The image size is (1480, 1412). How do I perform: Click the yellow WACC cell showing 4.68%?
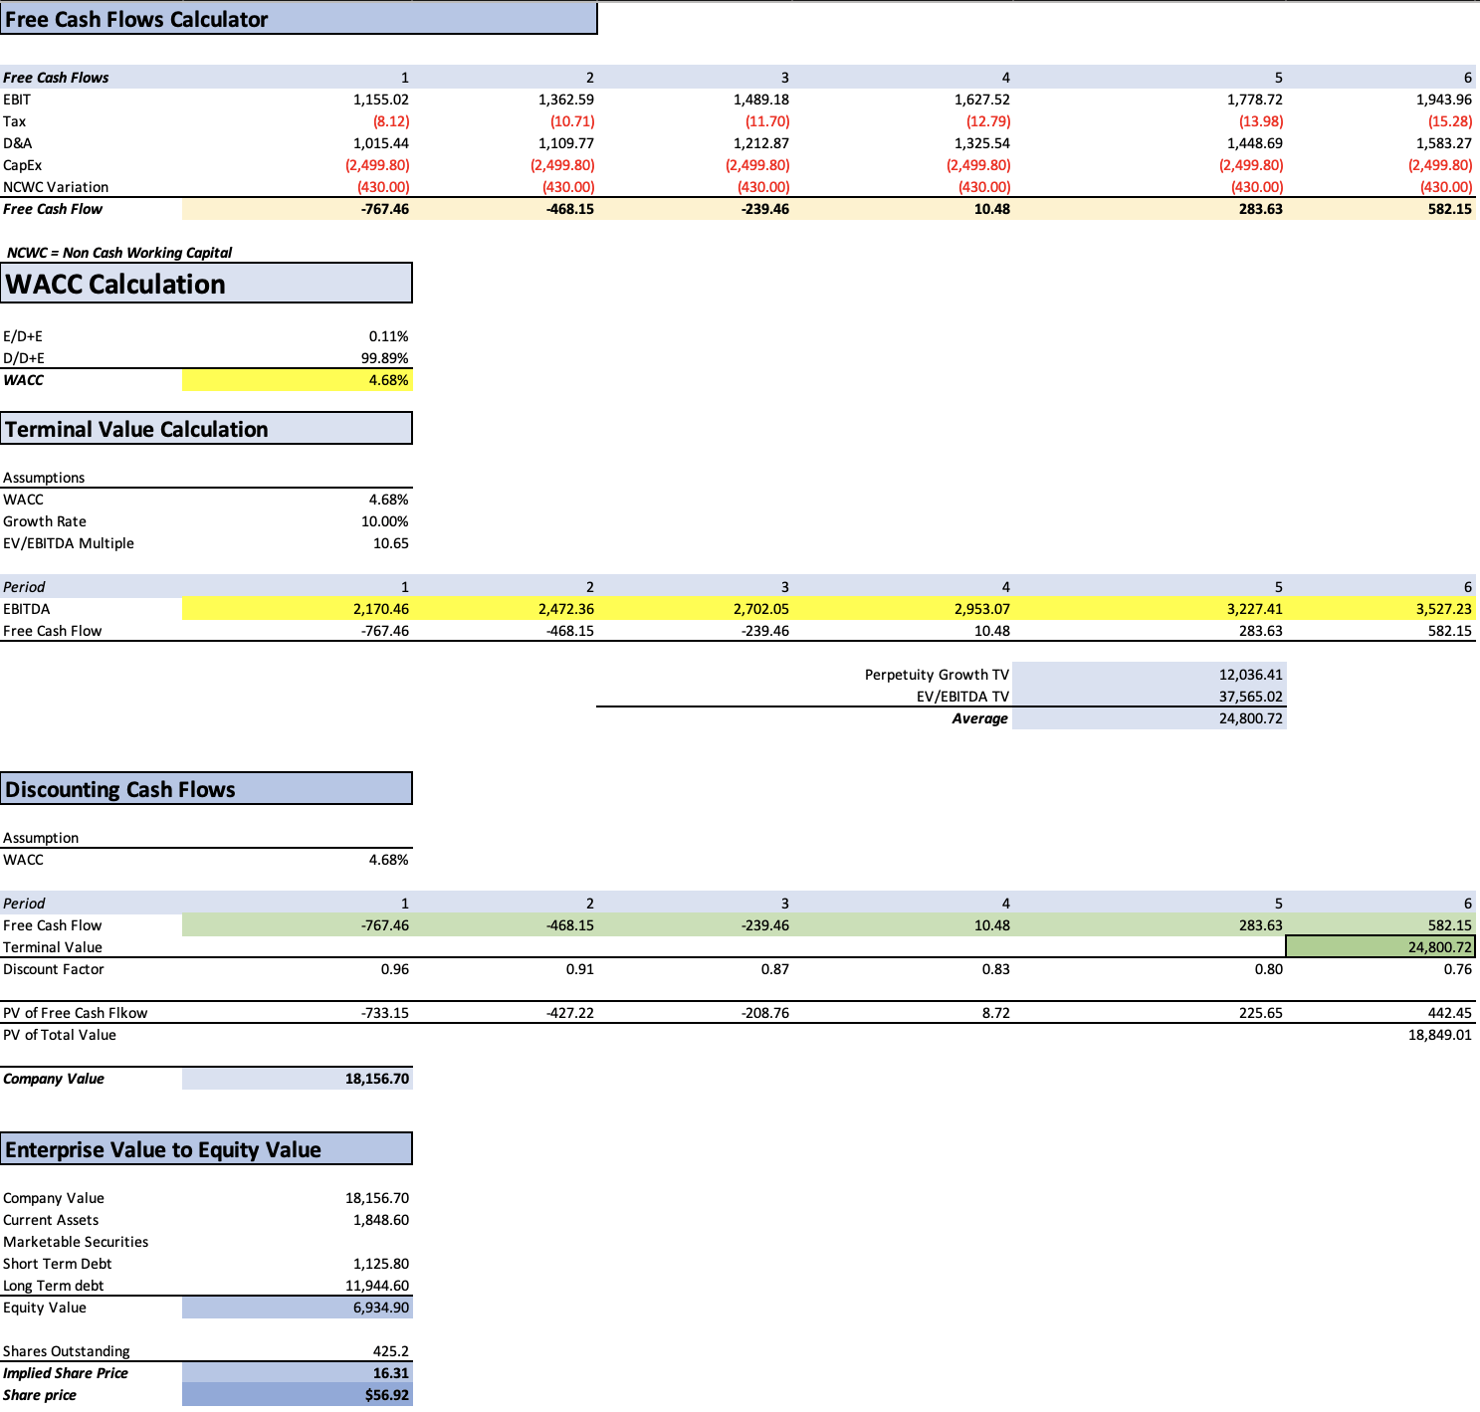[298, 380]
